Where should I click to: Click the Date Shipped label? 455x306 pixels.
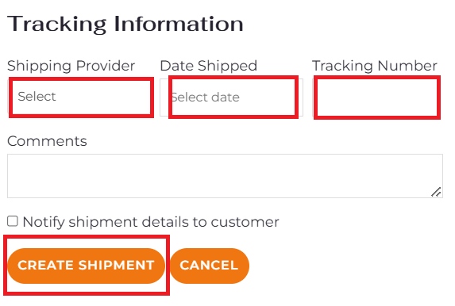pyautogui.click(x=209, y=66)
